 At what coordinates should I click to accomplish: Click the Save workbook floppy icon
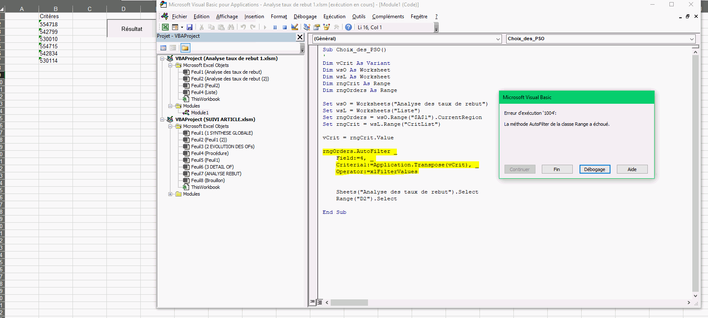[190, 27]
